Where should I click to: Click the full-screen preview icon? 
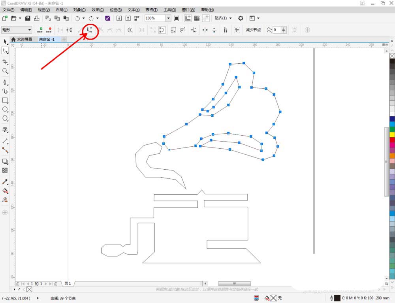coord(177,18)
